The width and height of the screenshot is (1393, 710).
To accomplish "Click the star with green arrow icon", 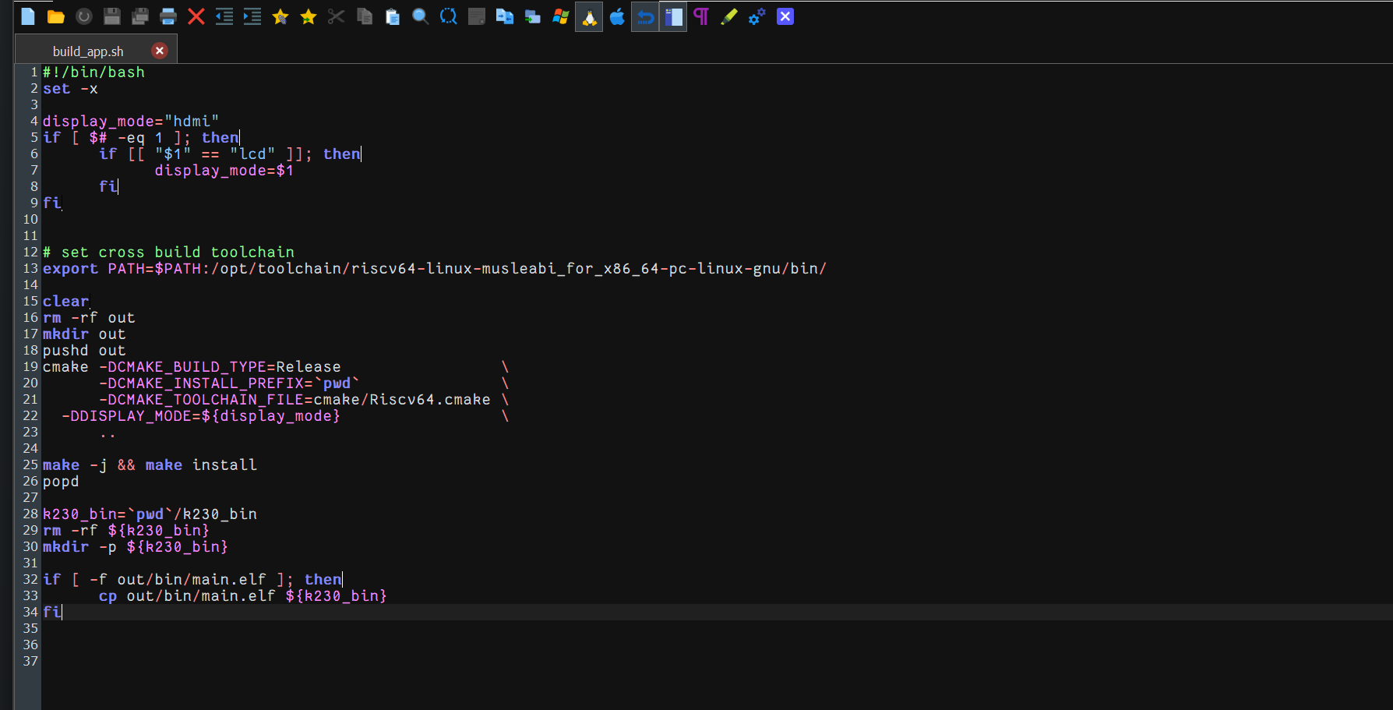I will coord(309,16).
